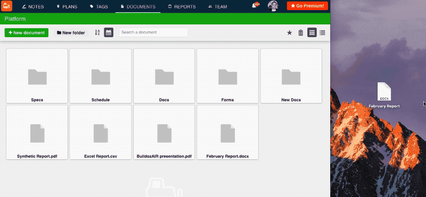Switch to list view
Viewport: 426px width, 197px height.
pos(322,33)
